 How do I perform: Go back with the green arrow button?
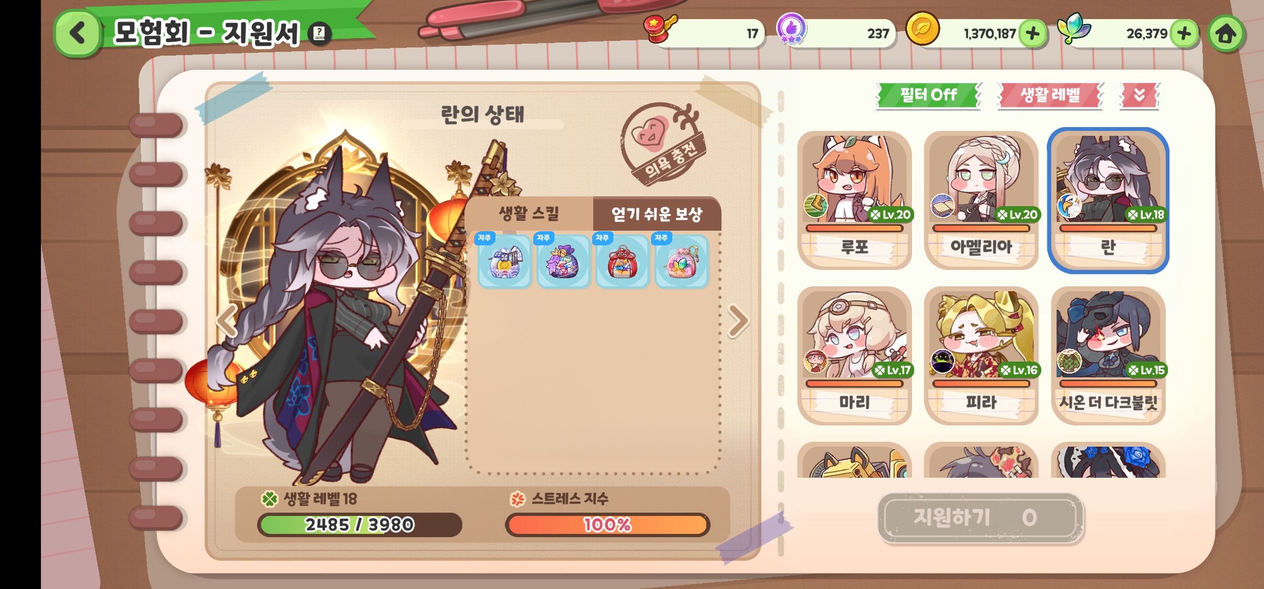point(77,33)
